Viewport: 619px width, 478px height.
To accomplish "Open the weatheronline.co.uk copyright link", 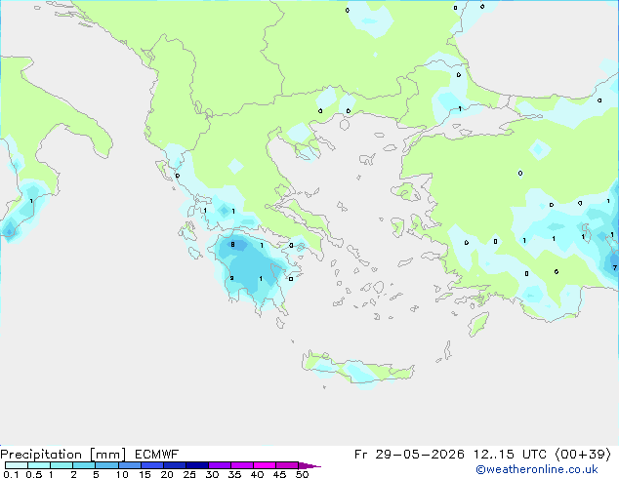I will pyautogui.click(x=536, y=469).
